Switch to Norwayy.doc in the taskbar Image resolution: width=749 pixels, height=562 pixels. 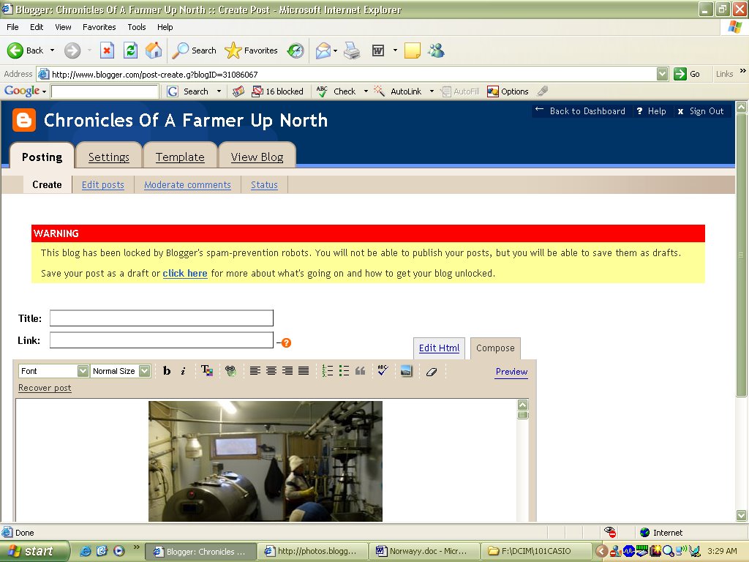(x=424, y=551)
